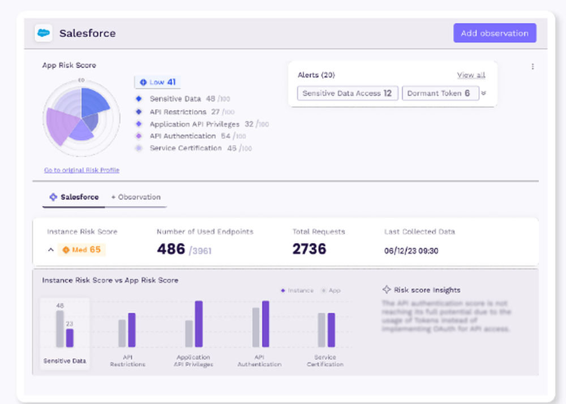Click the 486 used endpoints value
566x404 pixels.
(x=171, y=249)
